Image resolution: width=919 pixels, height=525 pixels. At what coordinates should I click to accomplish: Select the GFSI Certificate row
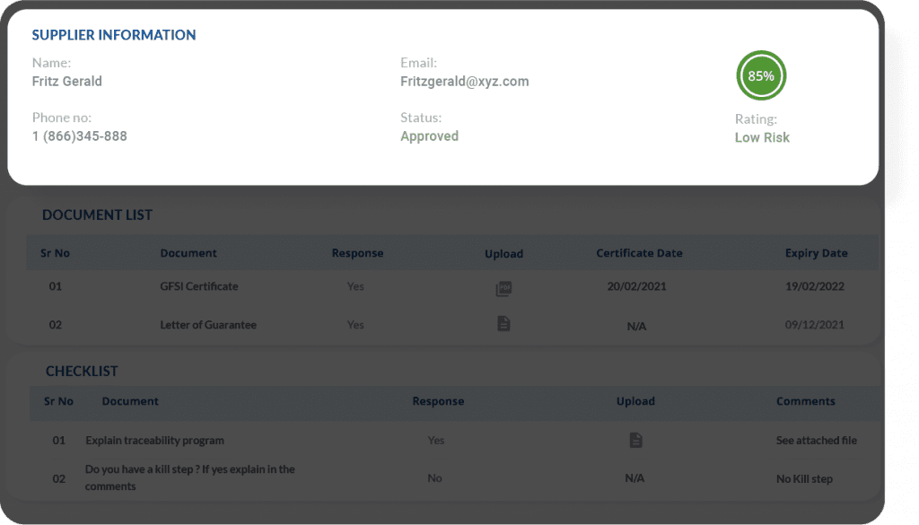[x=198, y=287]
